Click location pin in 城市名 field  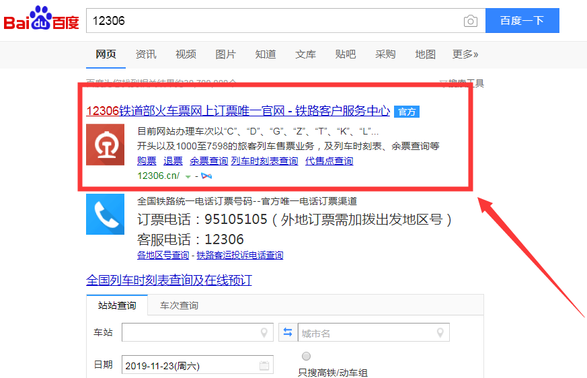coord(440,332)
